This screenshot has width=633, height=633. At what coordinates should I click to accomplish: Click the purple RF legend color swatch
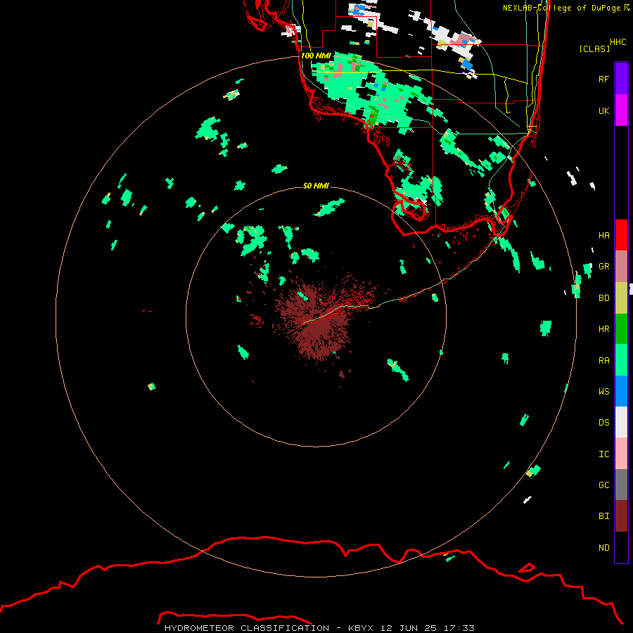pyautogui.click(x=621, y=79)
